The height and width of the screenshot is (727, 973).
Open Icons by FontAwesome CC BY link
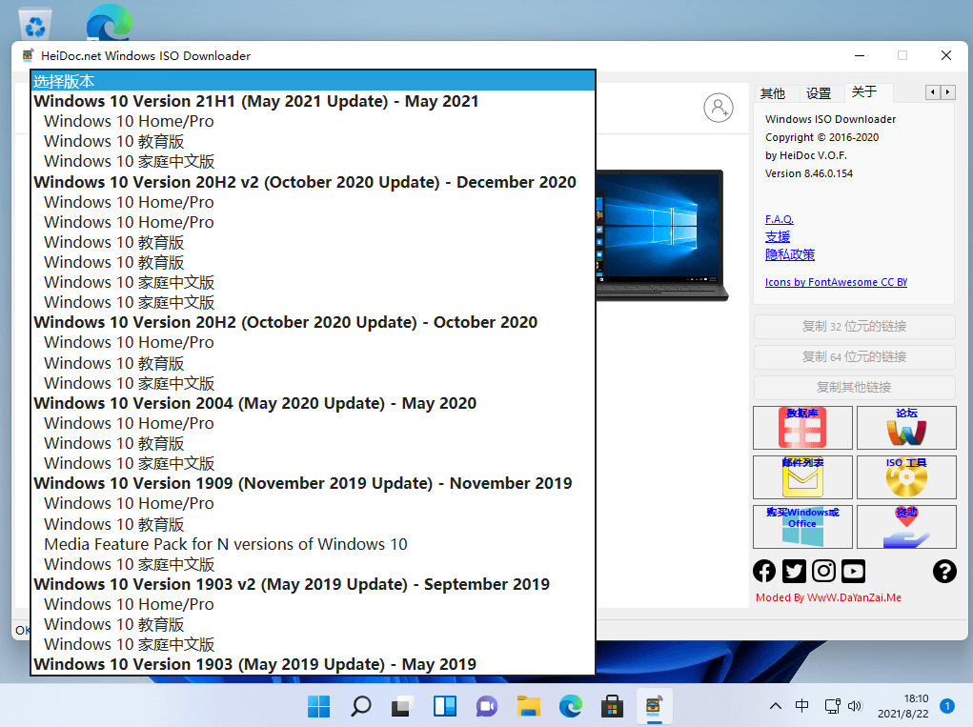836,282
